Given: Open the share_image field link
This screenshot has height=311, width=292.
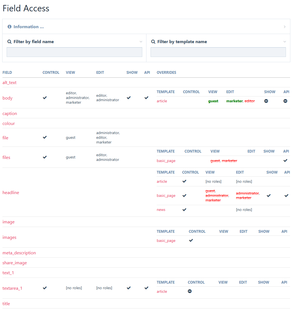Looking at the screenshot, I should pos(15,263).
